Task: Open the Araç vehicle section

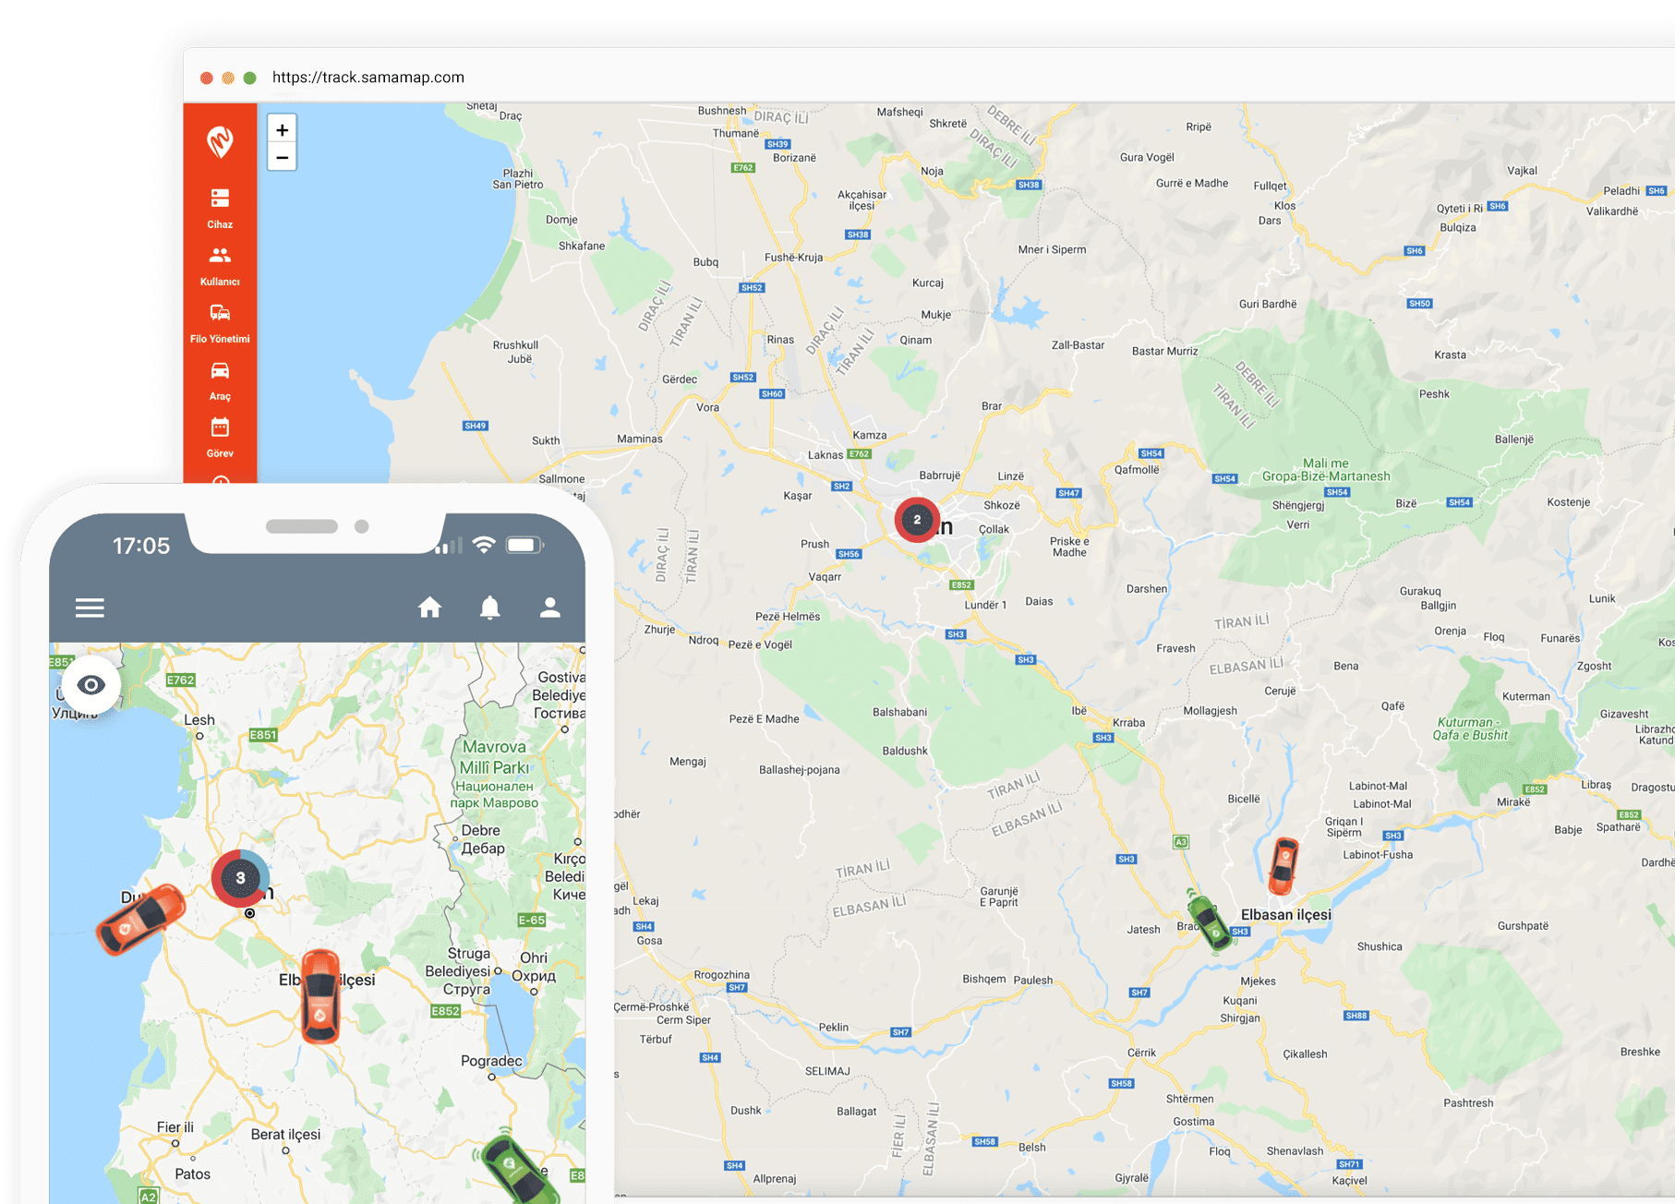Action: tap(220, 380)
